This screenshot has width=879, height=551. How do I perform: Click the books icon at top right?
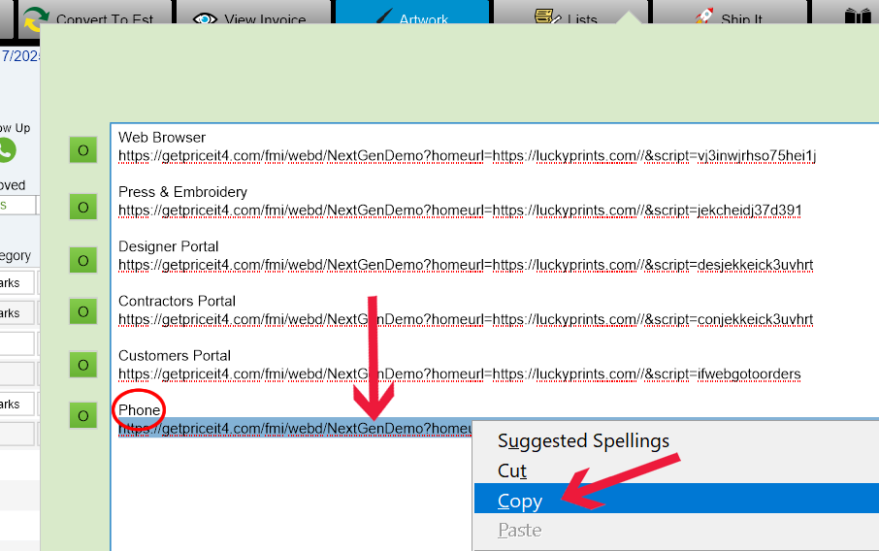(x=858, y=16)
